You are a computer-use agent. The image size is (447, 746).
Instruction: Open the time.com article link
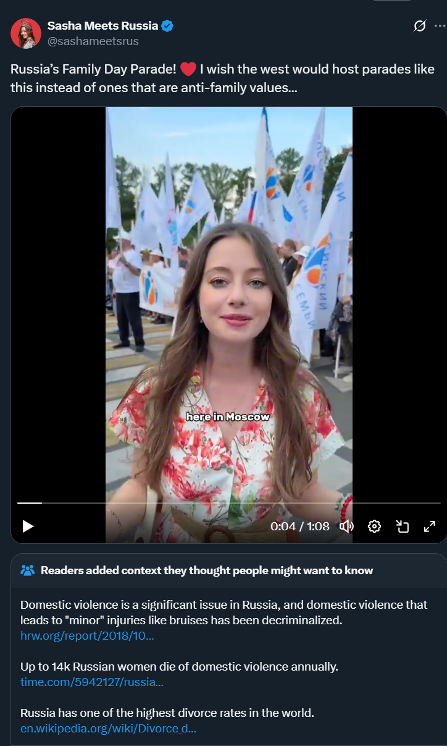92,682
